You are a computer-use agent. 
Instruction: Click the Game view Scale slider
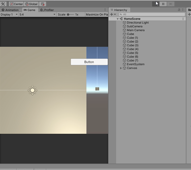tap(71, 15)
